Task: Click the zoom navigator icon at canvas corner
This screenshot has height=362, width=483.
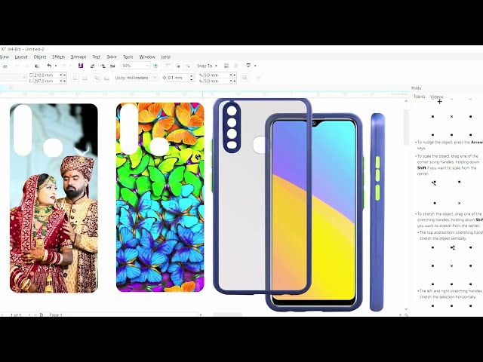Action: click(x=406, y=315)
